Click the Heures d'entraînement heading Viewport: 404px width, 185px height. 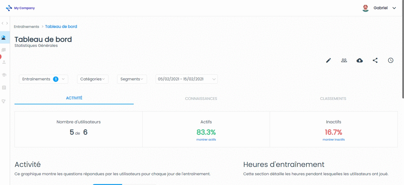(284, 165)
